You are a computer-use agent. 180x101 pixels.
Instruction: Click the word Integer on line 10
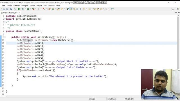(x=27, y=40)
